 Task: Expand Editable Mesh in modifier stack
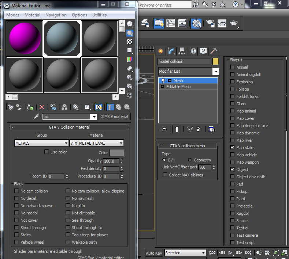(x=162, y=87)
